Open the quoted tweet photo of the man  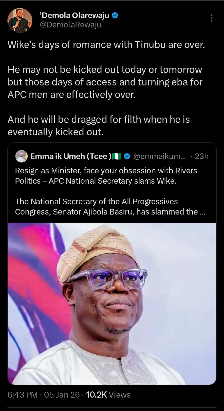point(112,303)
